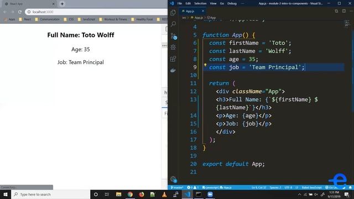Open the React bookmarks folder
This screenshot has width=354, height=199.
25,19
